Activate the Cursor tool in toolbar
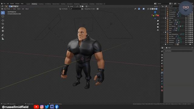This screenshot has width=194, height=109. point(3,16)
